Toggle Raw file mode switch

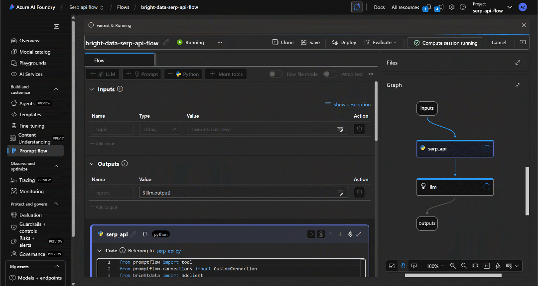pyautogui.click(x=276, y=74)
